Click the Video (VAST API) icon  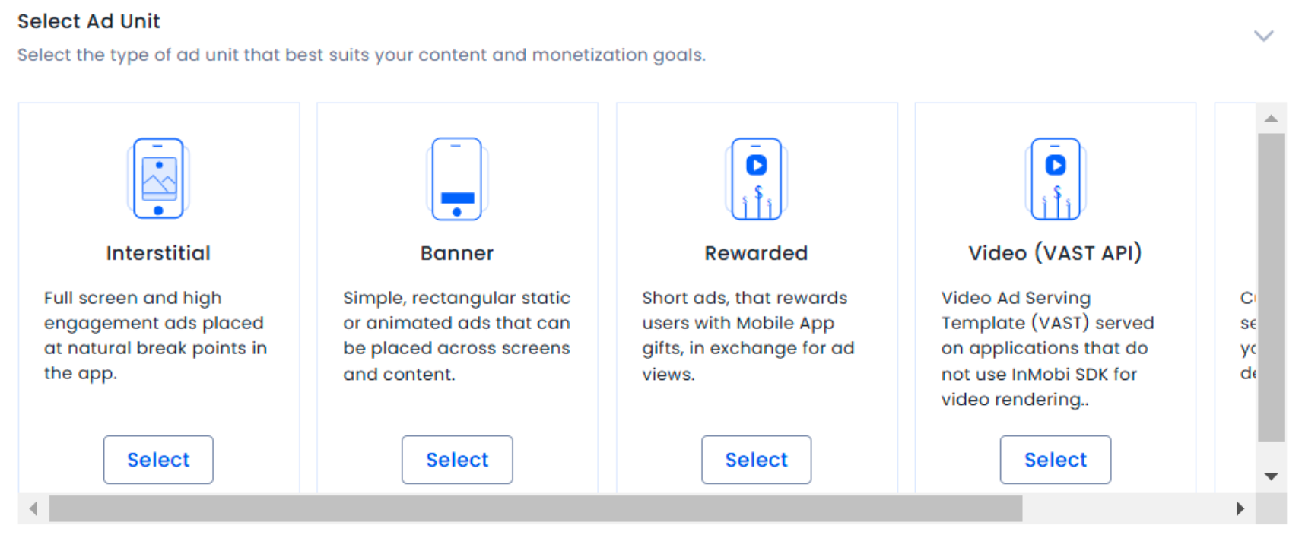tap(1055, 179)
